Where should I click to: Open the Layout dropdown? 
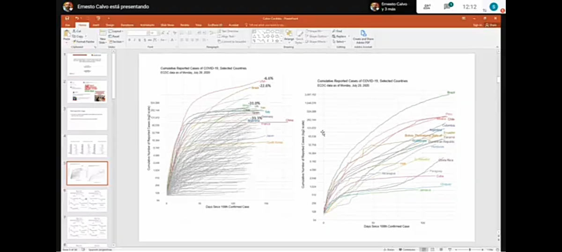click(115, 31)
